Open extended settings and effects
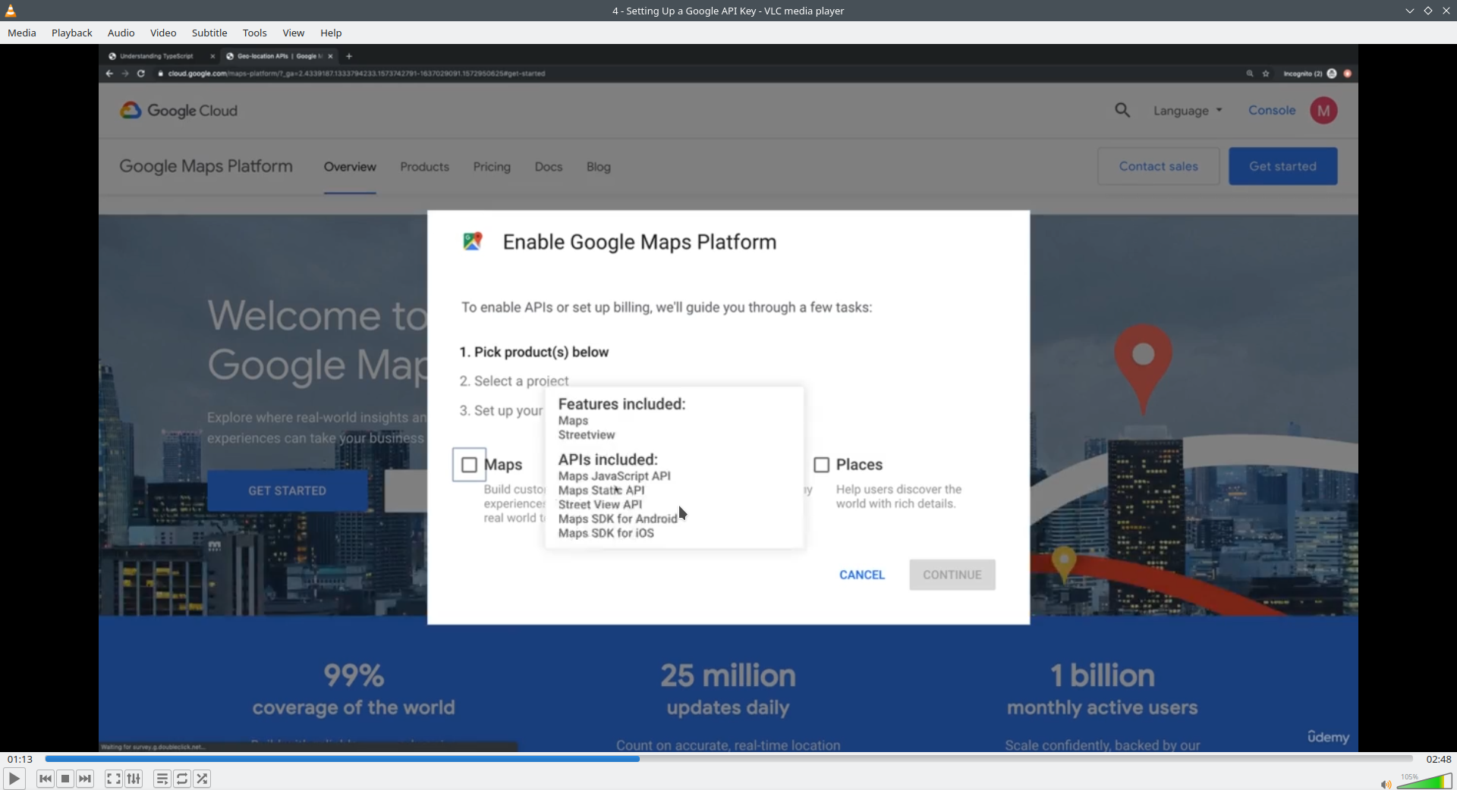The height and width of the screenshot is (790, 1457). coord(134,779)
